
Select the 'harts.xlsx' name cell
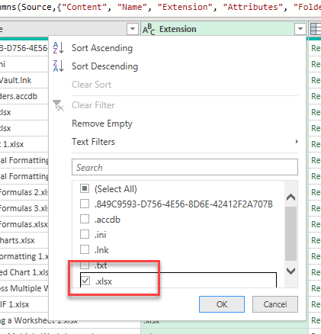24,240
